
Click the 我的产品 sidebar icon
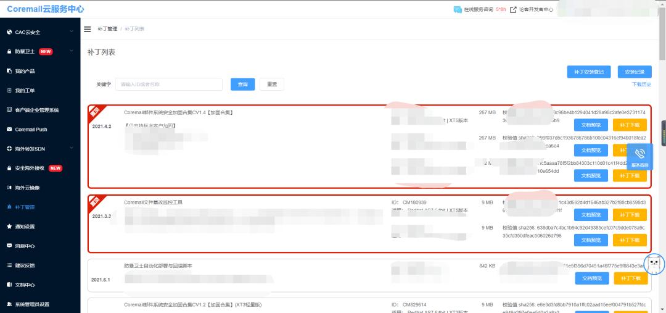[9, 71]
